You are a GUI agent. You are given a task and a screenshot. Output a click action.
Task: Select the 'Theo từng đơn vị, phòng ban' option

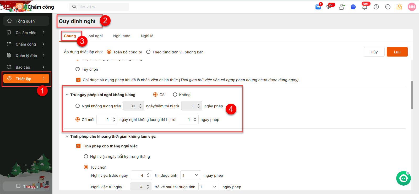[148, 52]
